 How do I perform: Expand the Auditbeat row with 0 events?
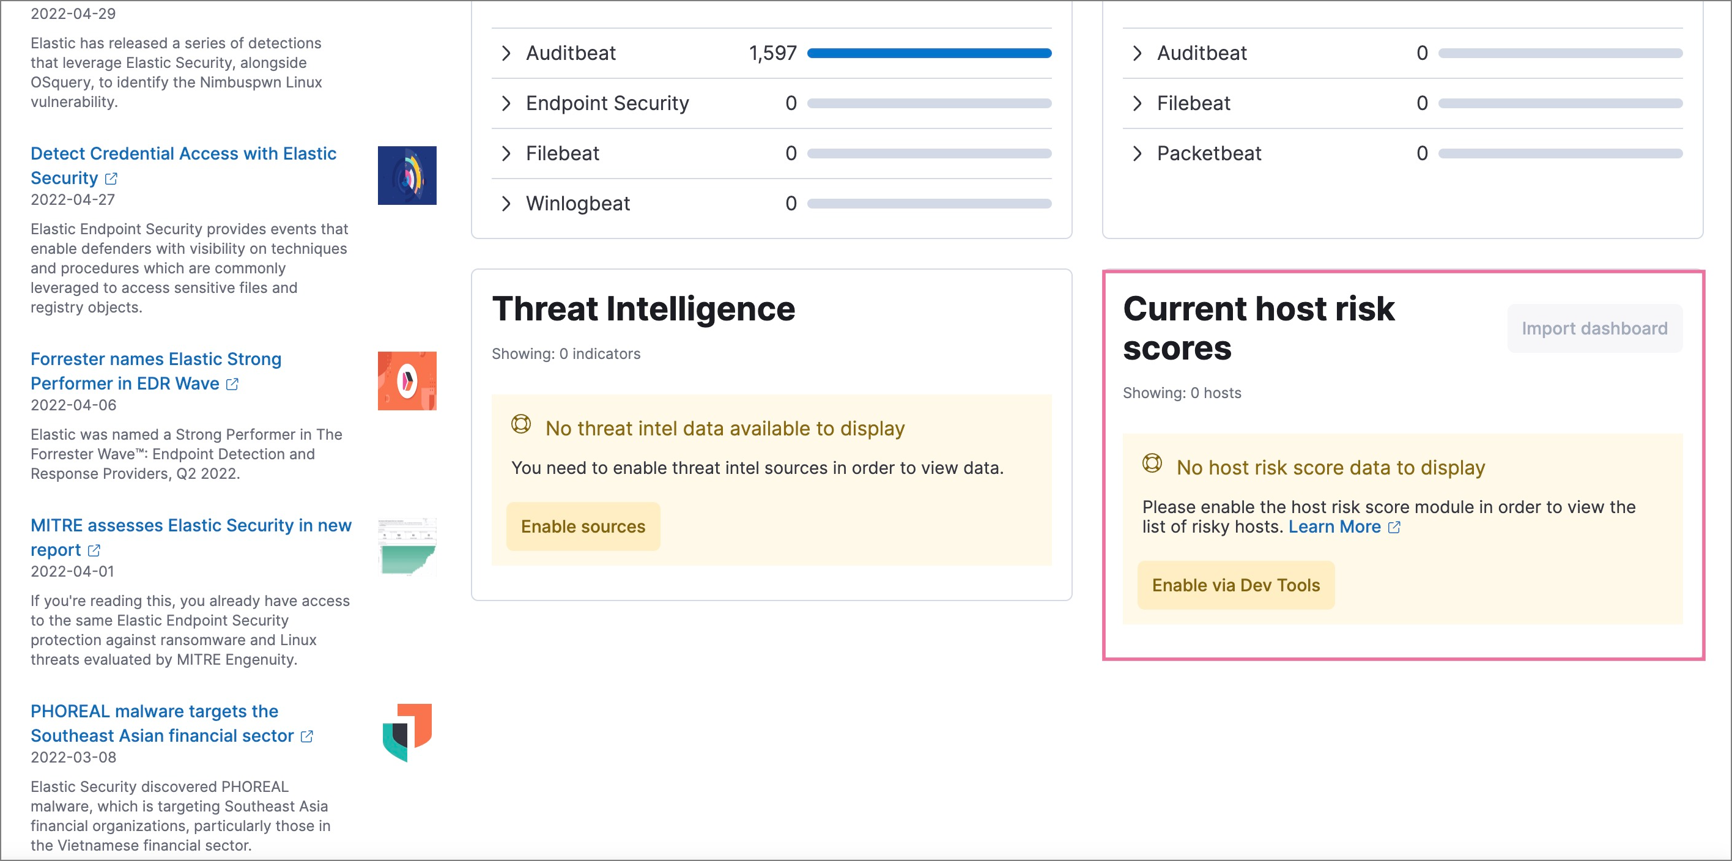pyautogui.click(x=1137, y=53)
